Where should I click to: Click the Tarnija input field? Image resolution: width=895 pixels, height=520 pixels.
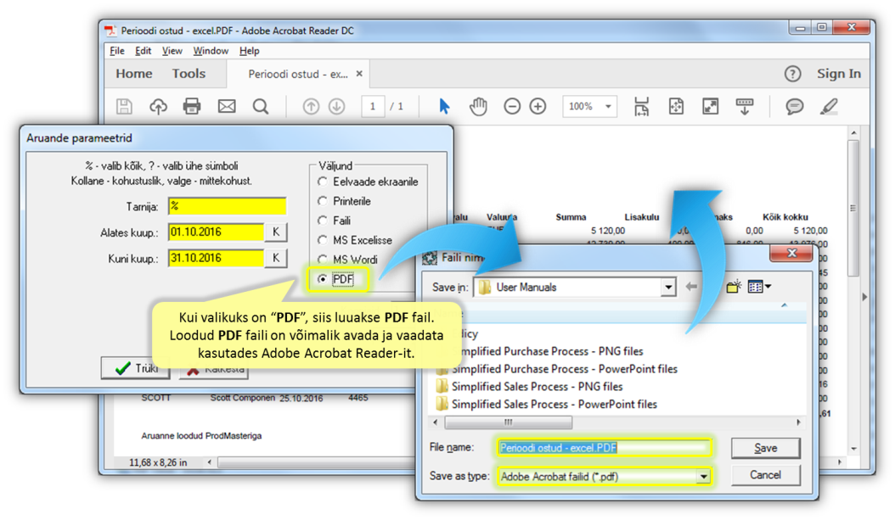click(x=228, y=206)
